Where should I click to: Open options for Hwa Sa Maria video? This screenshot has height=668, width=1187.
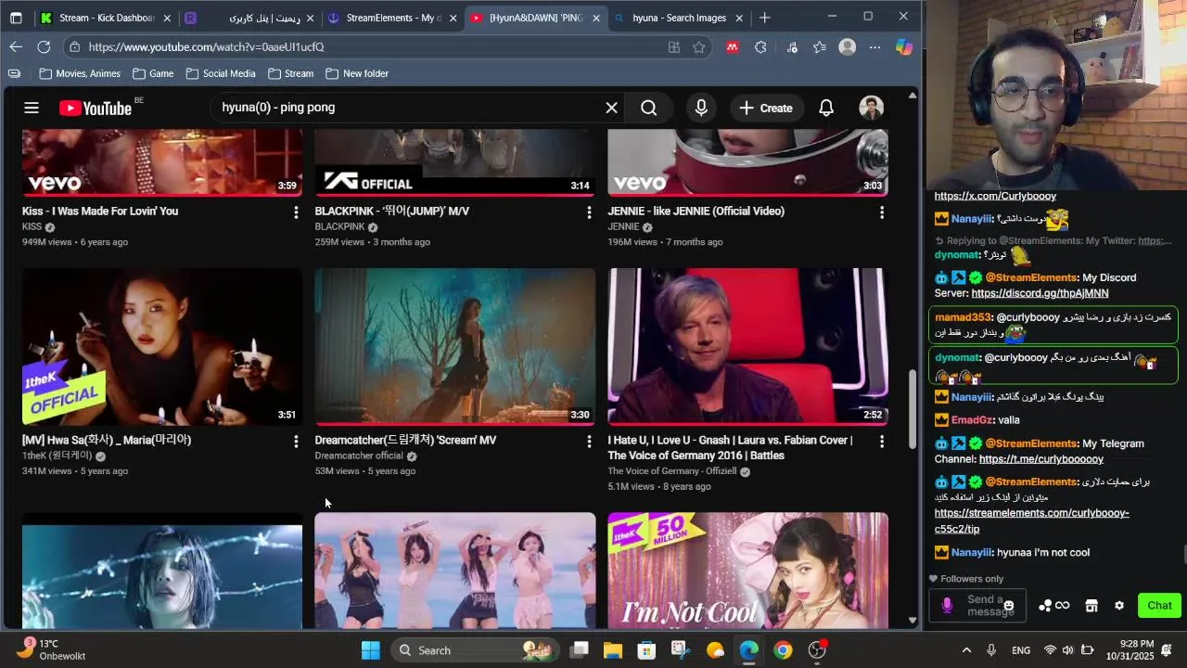click(296, 442)
